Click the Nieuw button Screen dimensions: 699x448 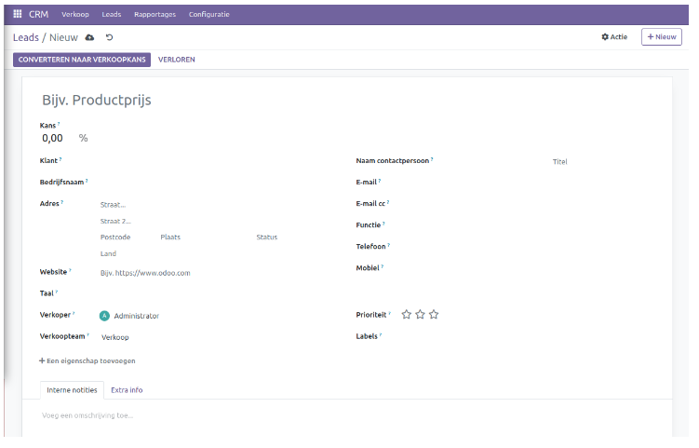[662, 37]
